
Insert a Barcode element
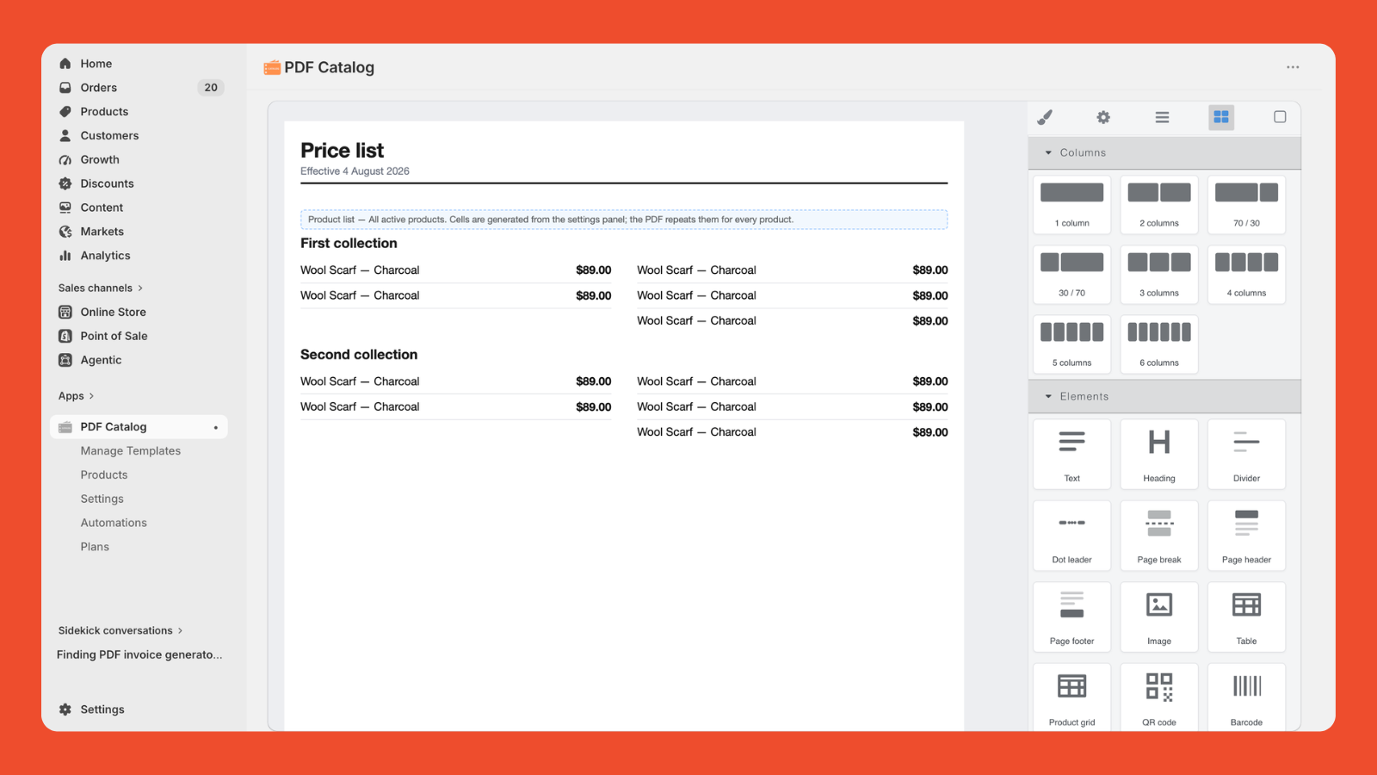pyautogui.click(x=1246, y=697)
